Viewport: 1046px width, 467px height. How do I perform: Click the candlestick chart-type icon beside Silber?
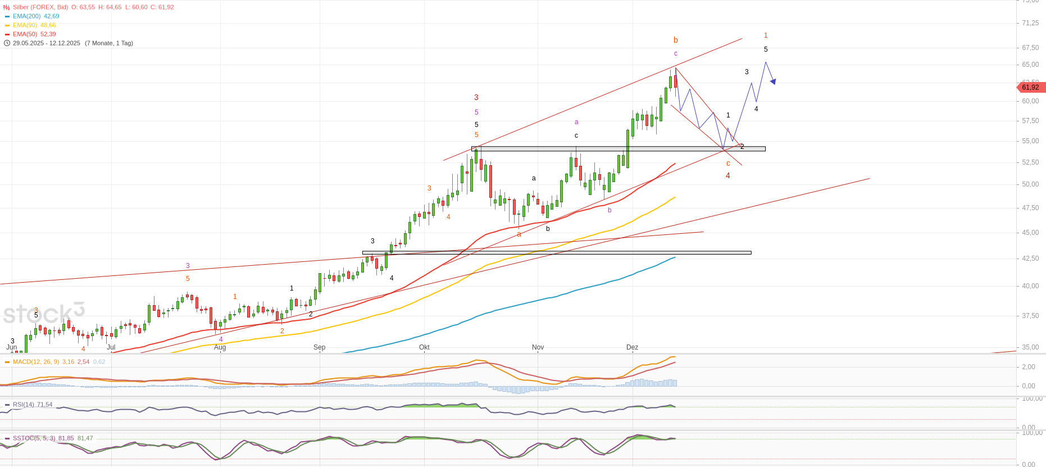(7, 7)
